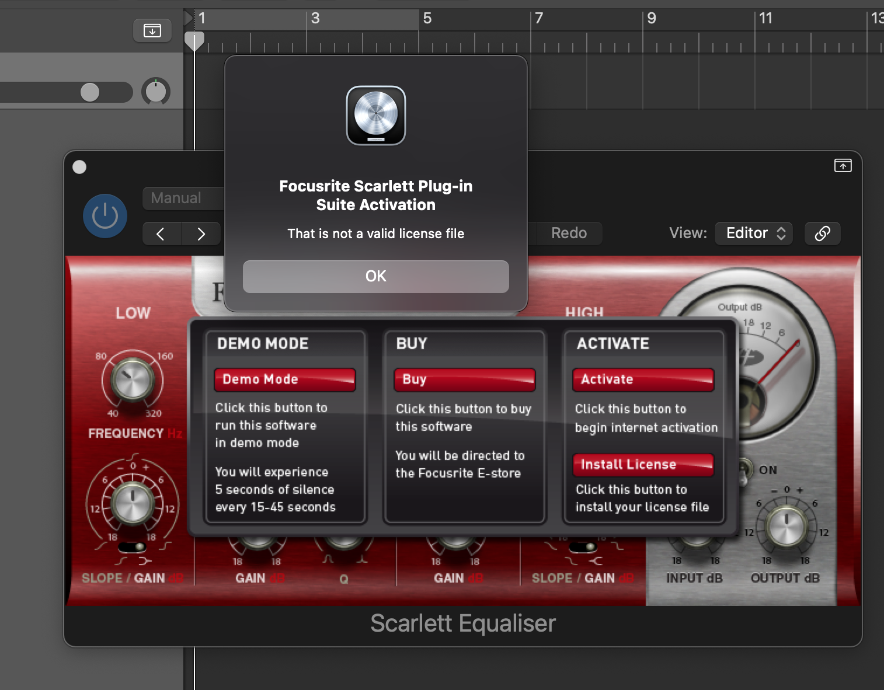
Task: Click the track pan knob
Action: [x=156, y=92]
